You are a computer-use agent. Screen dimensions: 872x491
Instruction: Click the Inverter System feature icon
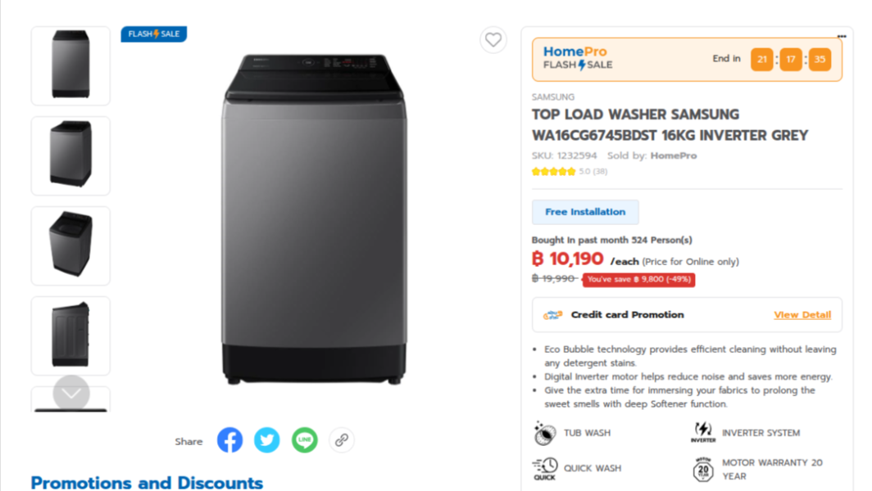[702, 433]
